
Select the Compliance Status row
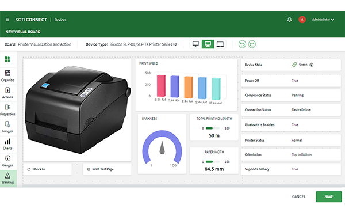[291, 95]
